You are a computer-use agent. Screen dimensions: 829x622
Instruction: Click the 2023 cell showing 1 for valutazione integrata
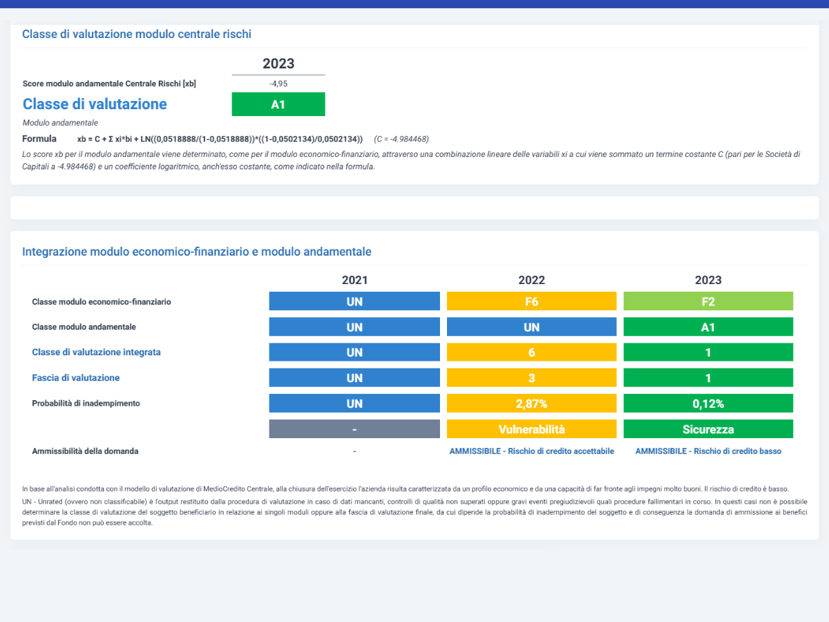pyautogui.click(x=708, y=352)
